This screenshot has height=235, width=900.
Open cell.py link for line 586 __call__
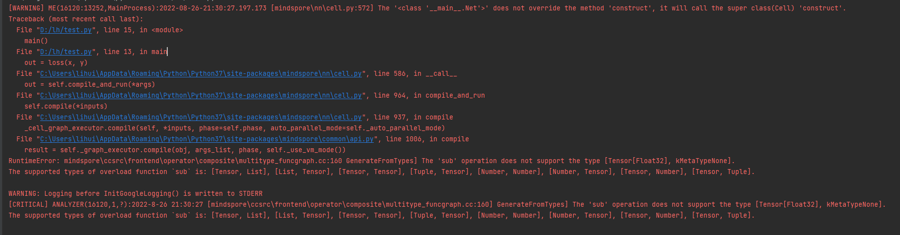tap(201, 74)
